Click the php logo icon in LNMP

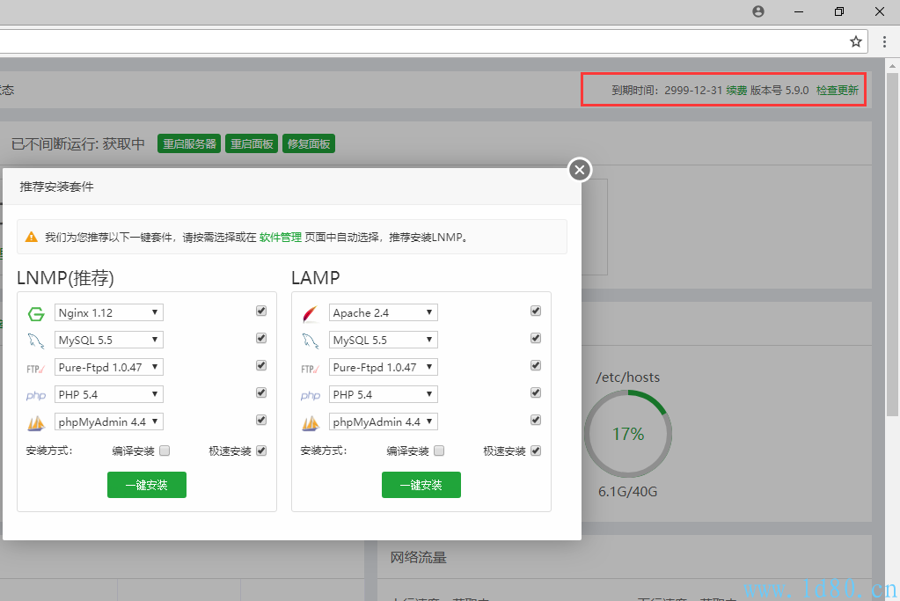coord(35,395)
